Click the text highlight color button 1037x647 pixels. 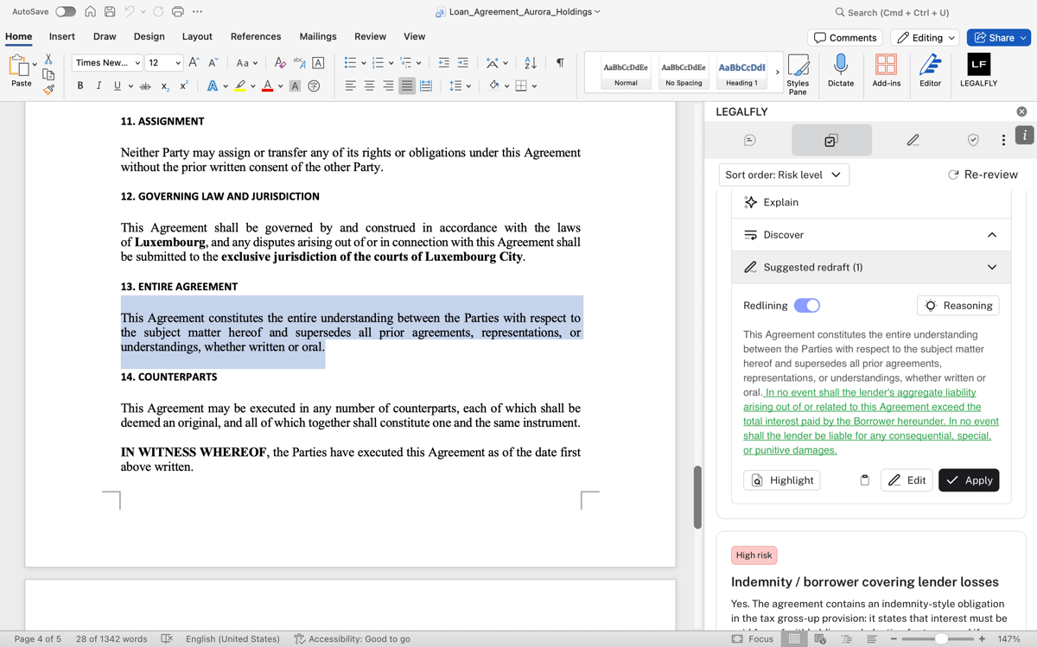tap(240, 86)
